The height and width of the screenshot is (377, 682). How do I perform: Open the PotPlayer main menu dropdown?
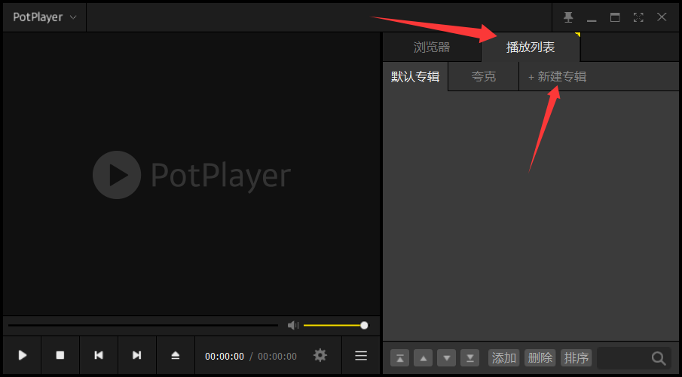(x=44, y=17)
